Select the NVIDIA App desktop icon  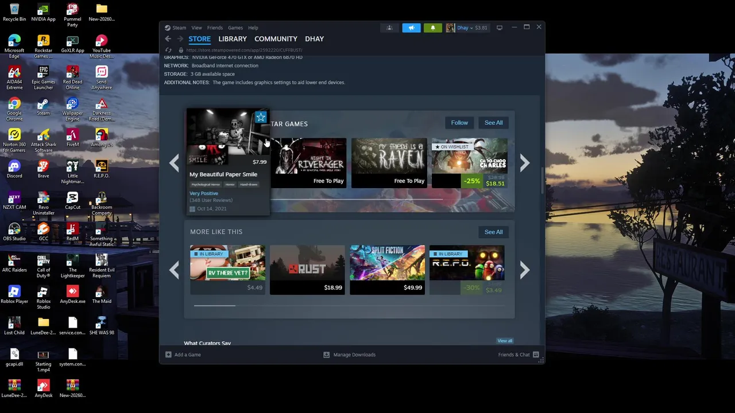tap(44, 13)
